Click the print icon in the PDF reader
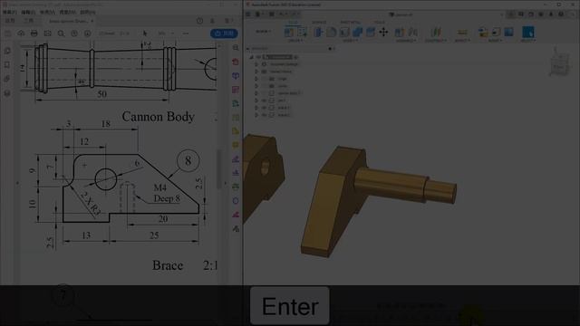Screen dimensions: 580x326 [x=34, y=34]
